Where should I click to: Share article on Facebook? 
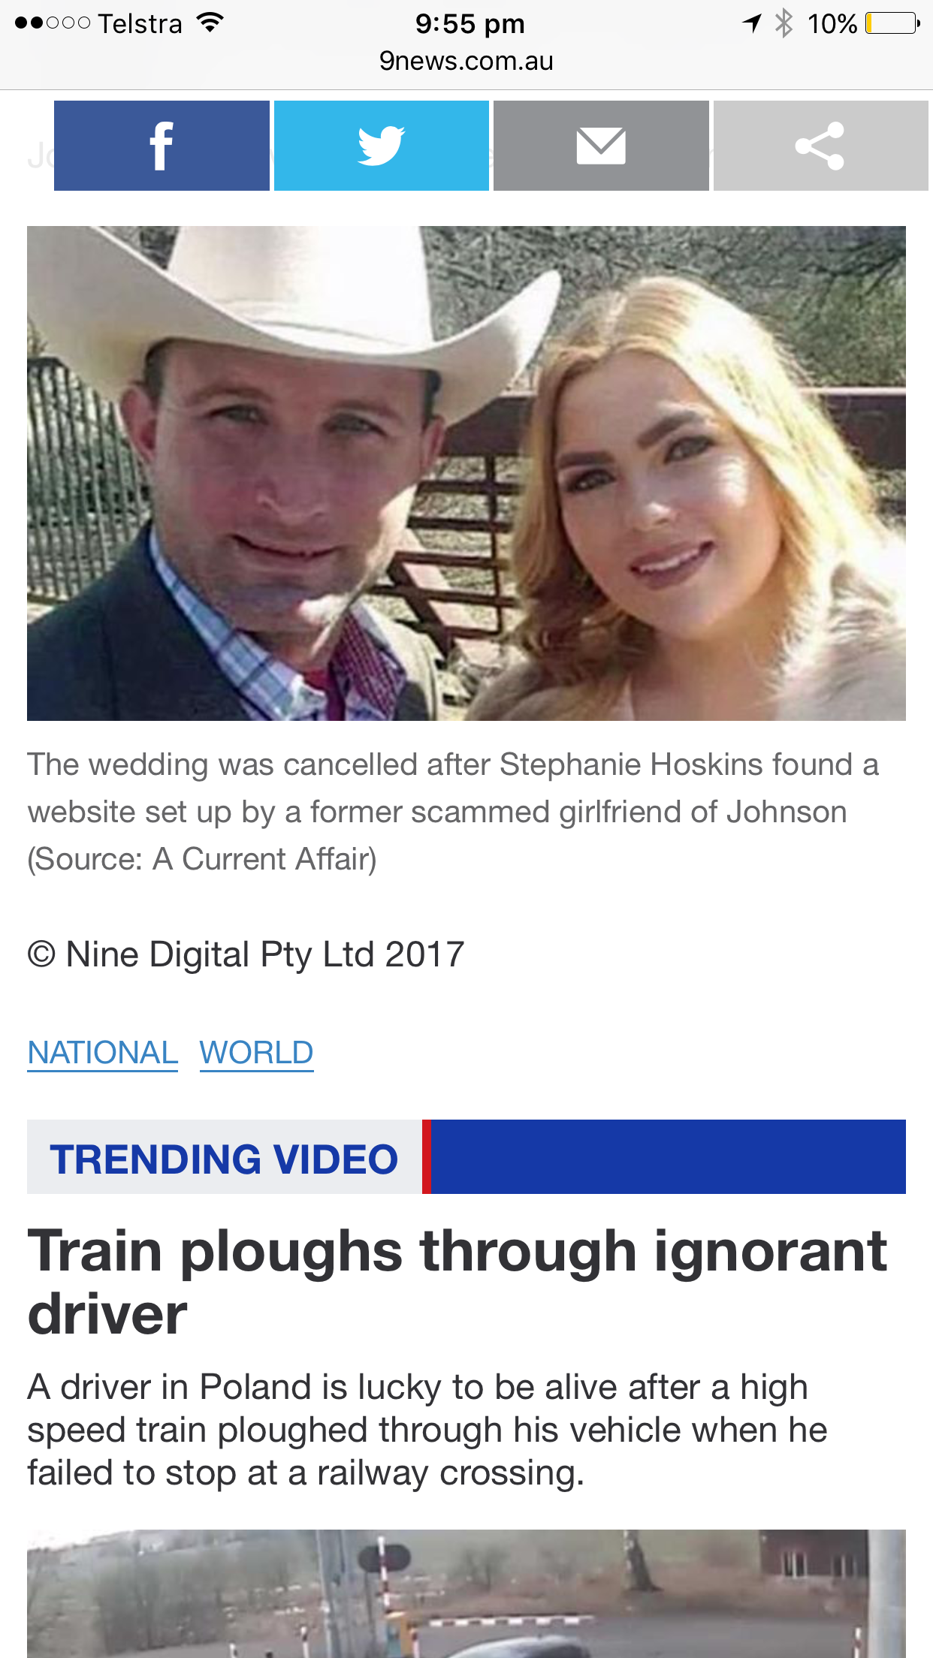click(x=162, y=146)
